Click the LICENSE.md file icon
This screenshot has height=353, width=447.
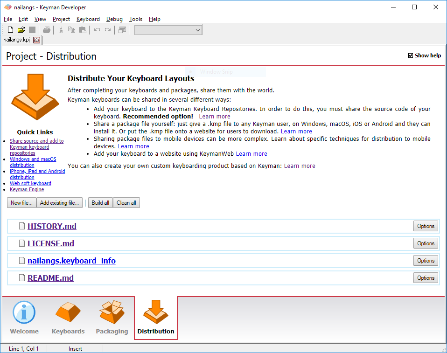pos(22,243)
